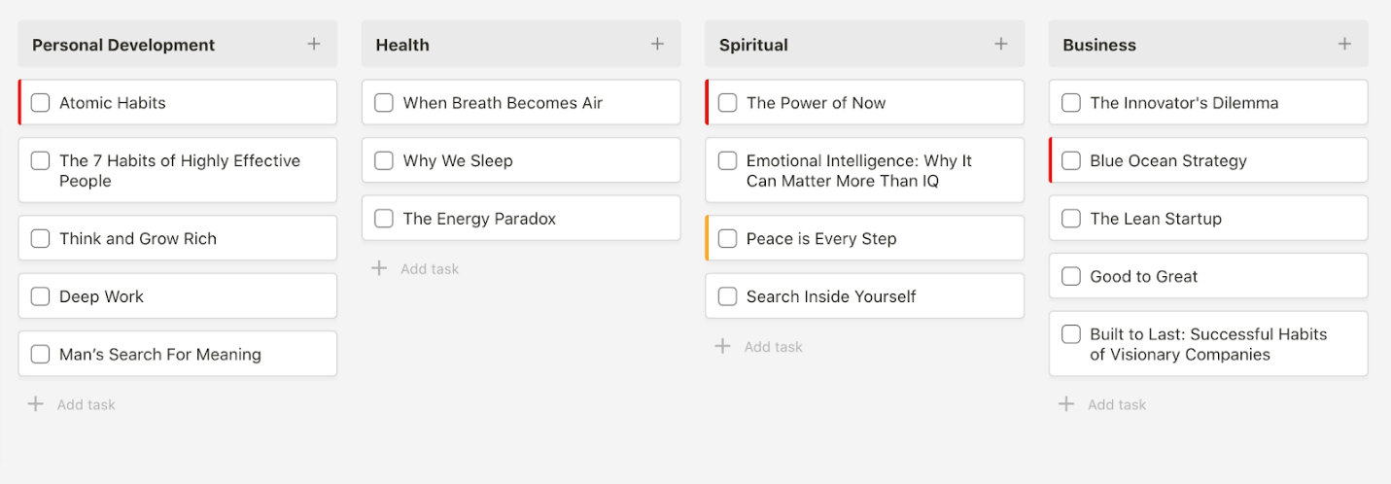
Task: Click the plus icon in Business header
Action: (x=1344, y=44)
